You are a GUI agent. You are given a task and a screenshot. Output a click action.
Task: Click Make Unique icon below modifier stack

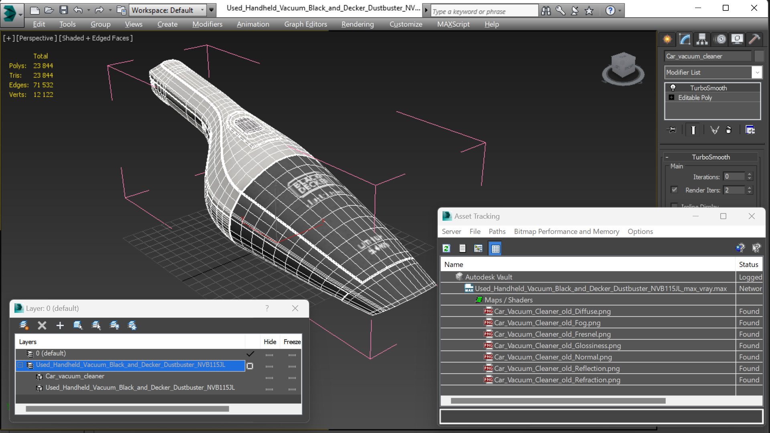(714, 130)
